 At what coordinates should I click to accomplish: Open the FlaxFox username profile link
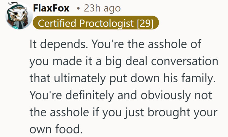(x=51, y=9)
